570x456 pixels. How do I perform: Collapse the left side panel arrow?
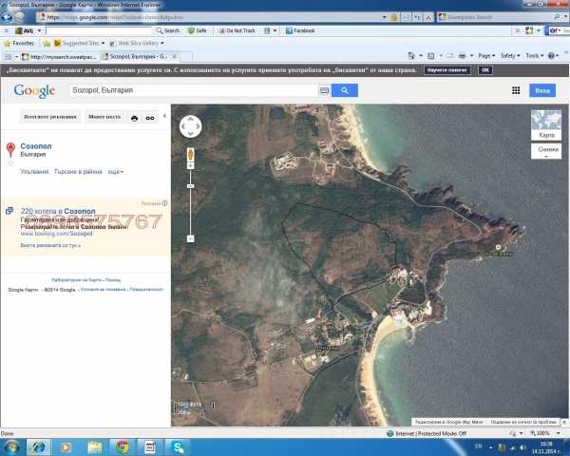point(164,116)
